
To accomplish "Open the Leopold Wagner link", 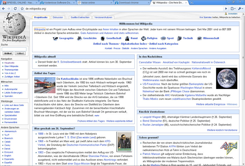I will click(x=152, y=117).
